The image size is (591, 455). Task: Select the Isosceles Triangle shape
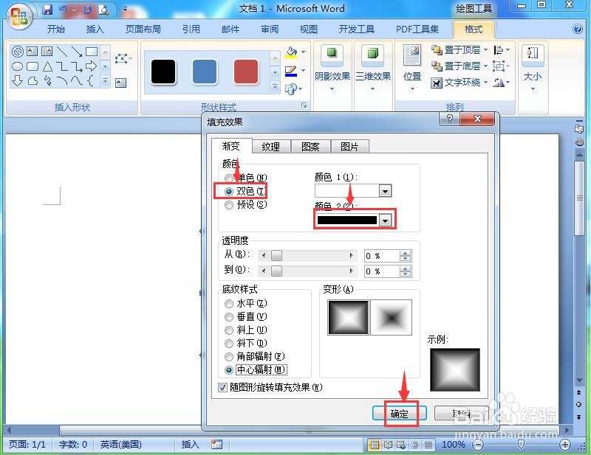(x=47, y=66)
